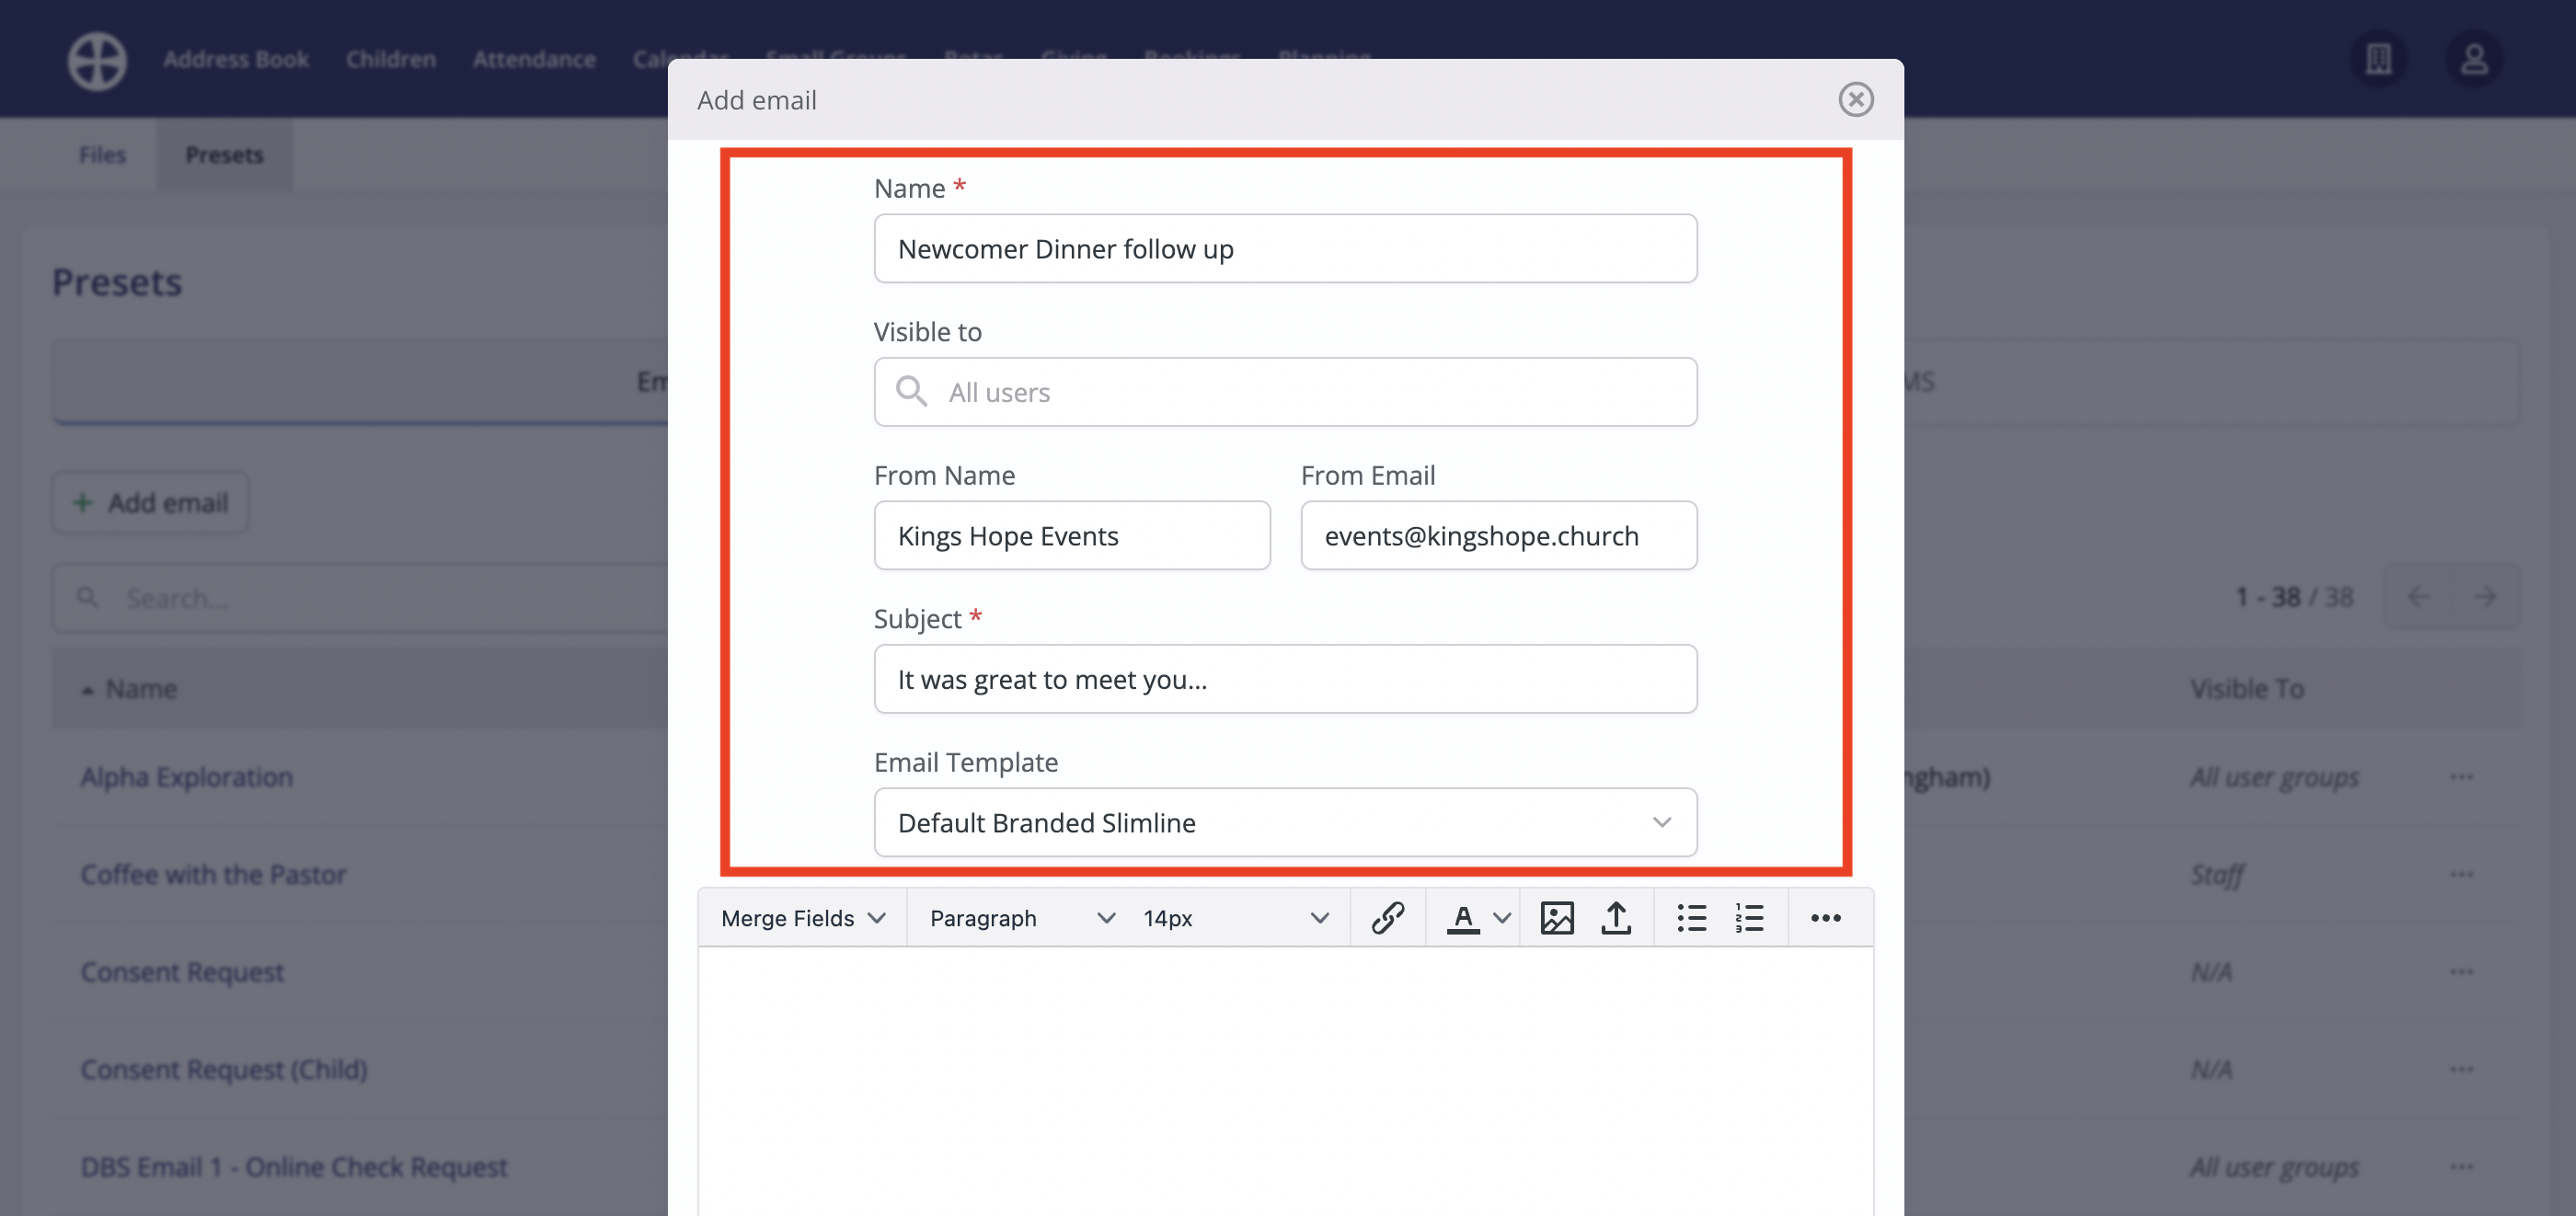Click the insert link icon in editor toolbar
The width and height of the screenshot is (2576, 1216).
[x=1387, y=917]
